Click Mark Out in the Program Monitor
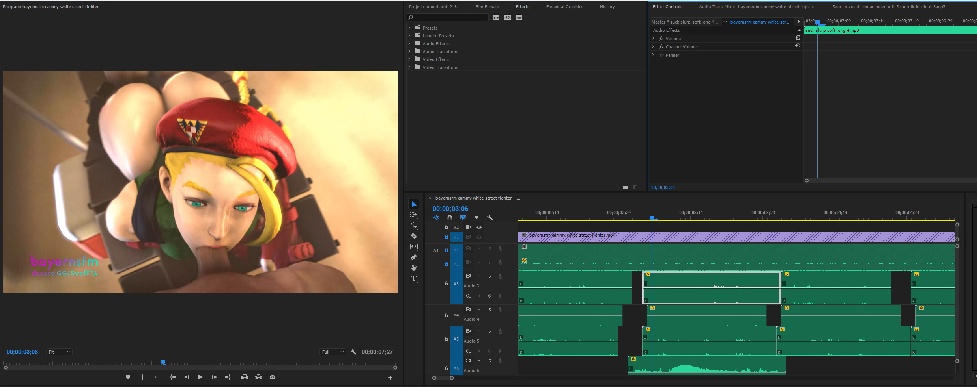Viewport: 977px width, 387px height. click(155, 377)
